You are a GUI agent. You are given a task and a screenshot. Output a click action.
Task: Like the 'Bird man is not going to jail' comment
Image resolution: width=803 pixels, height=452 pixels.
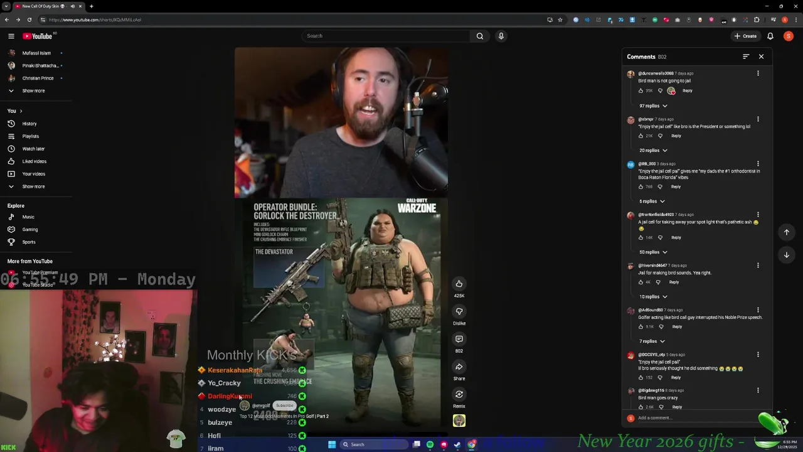(x=641, y=91)
